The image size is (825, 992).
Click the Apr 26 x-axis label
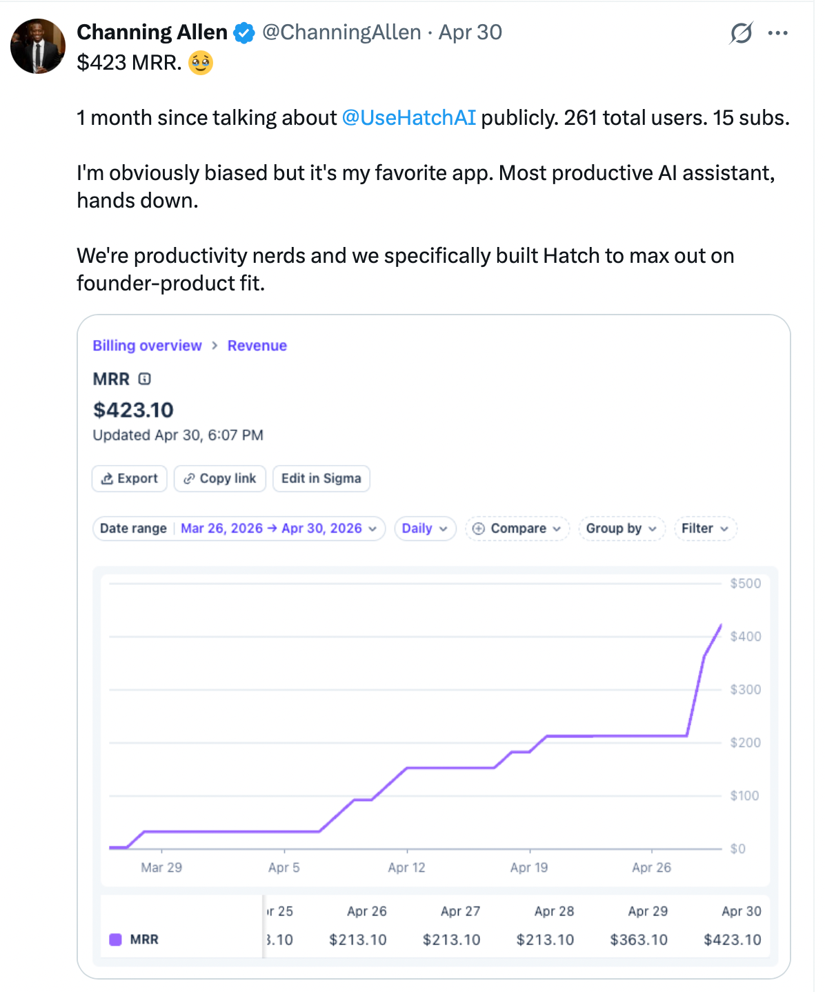tap(651, 868)
